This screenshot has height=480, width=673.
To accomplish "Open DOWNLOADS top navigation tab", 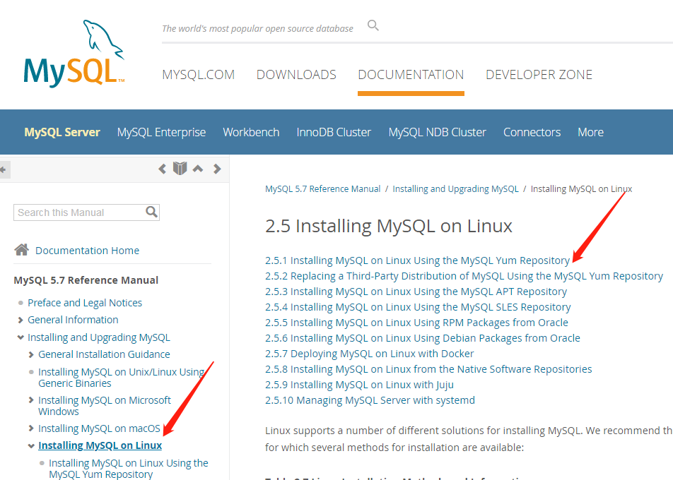I will click(296, 75).
